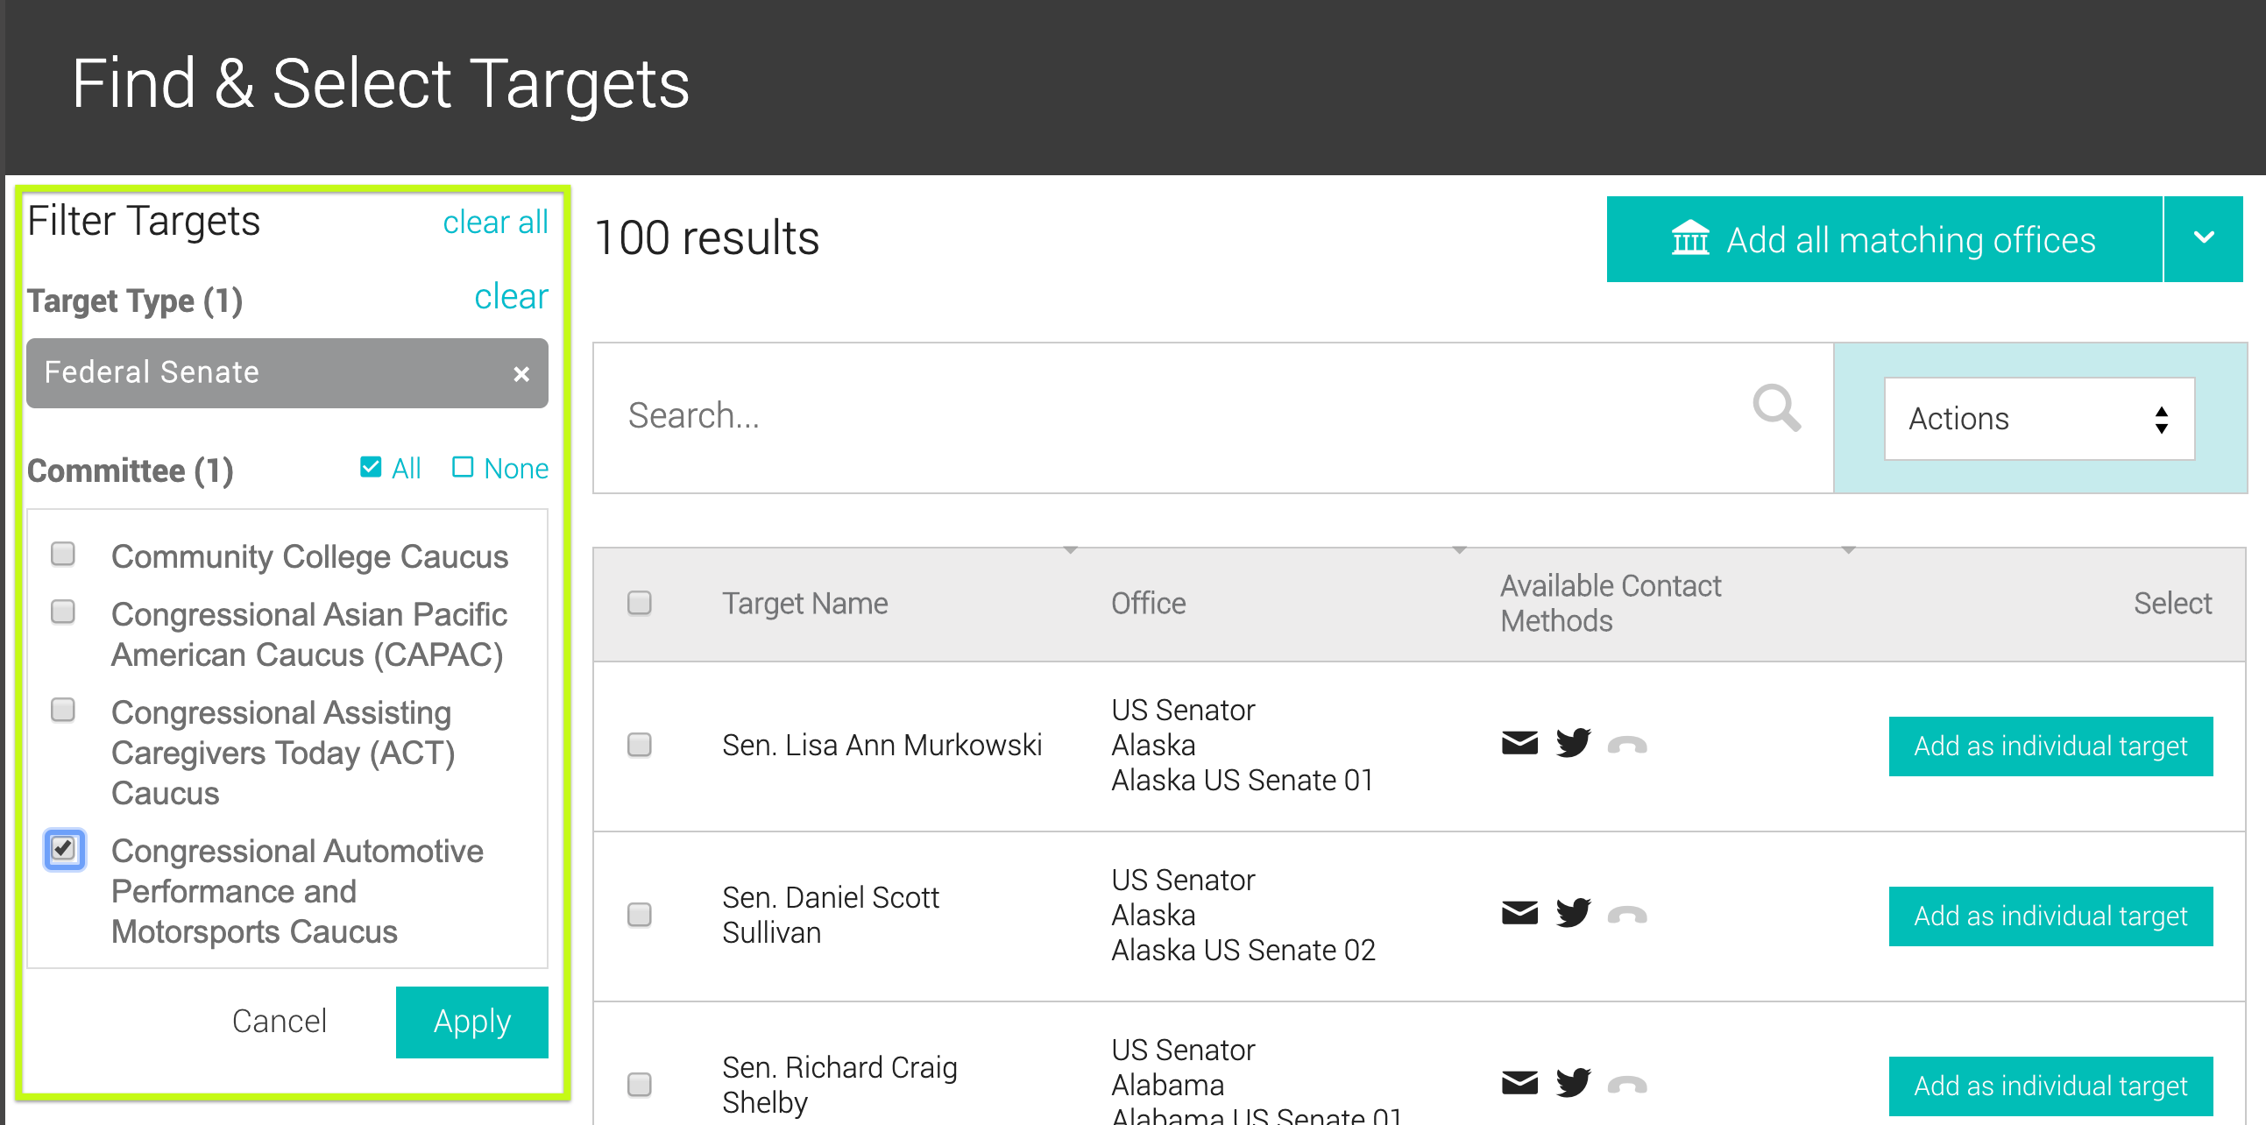This screenshot has height=1125, width=2266.
Task: Click email icon for Sen. Daniel Scott Sullivan
Action: (1519, 914)
